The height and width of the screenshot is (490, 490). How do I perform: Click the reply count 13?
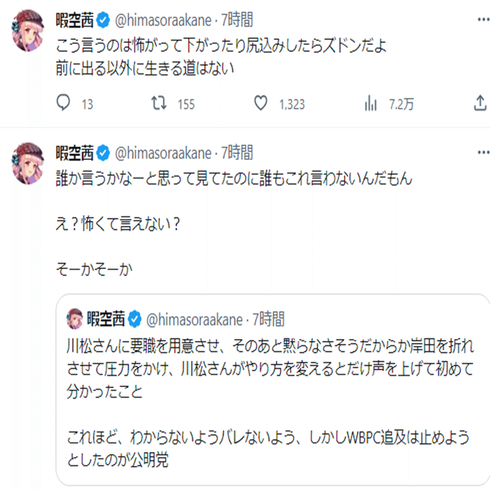click(x=88, y=105)
